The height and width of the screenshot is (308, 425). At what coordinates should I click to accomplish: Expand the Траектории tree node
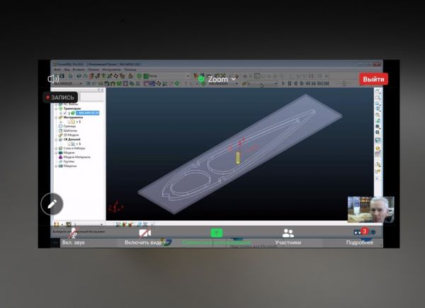coord(55,108)
